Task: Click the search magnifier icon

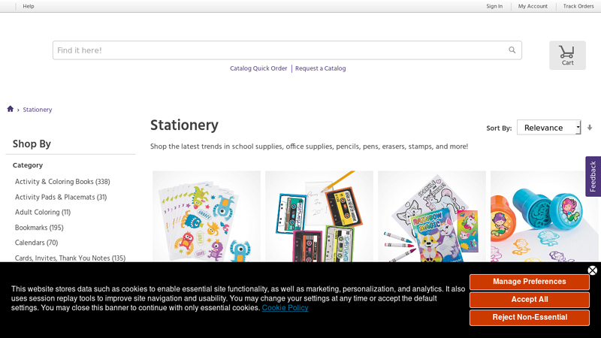Action: [512, 50]
